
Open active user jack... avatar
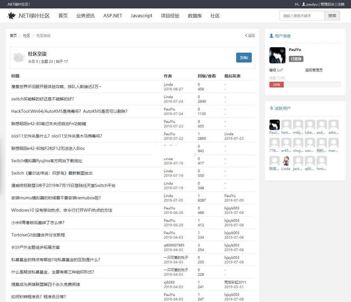[x=298, y=161]
